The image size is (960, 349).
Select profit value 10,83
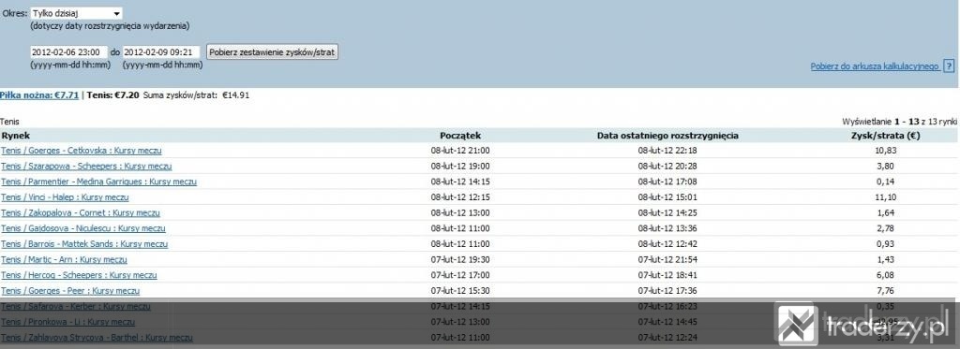tap(885, 151)
